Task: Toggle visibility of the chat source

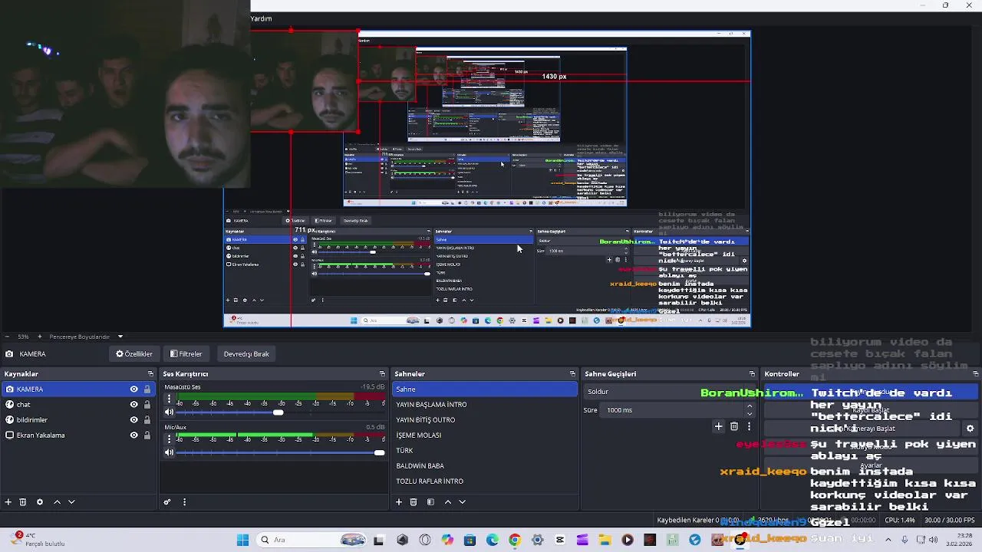Action: pyautogui.click(x=133, y=405)
